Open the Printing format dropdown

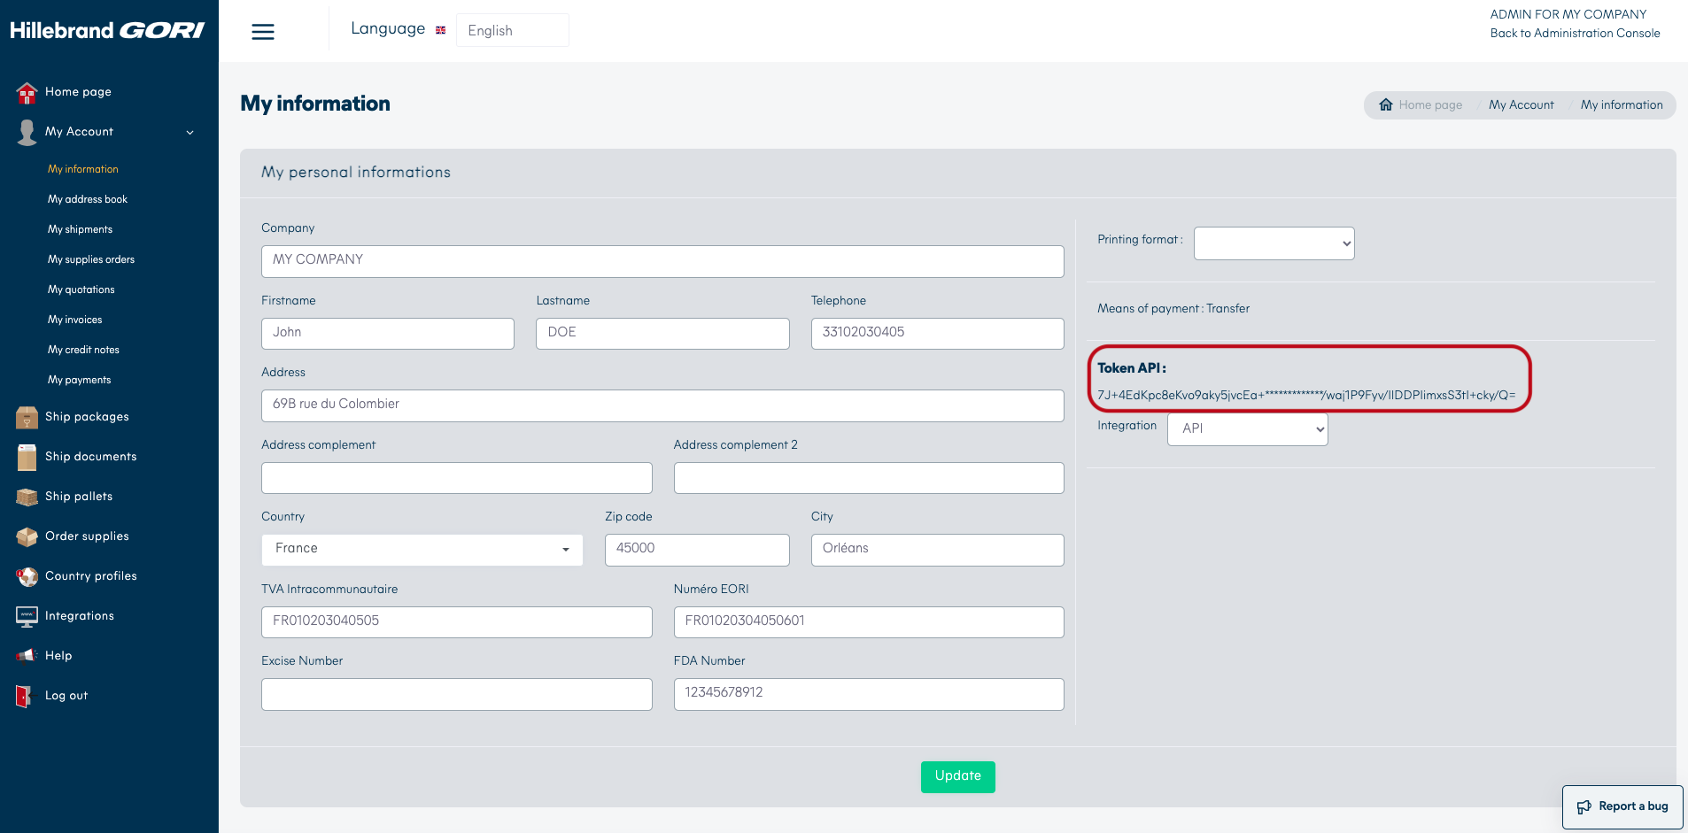click(x=1274, y=243)
